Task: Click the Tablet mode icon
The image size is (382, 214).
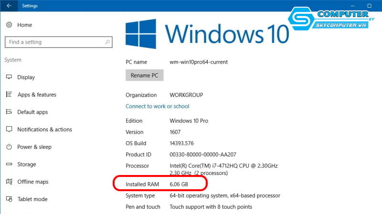Action: click(9, 199)
